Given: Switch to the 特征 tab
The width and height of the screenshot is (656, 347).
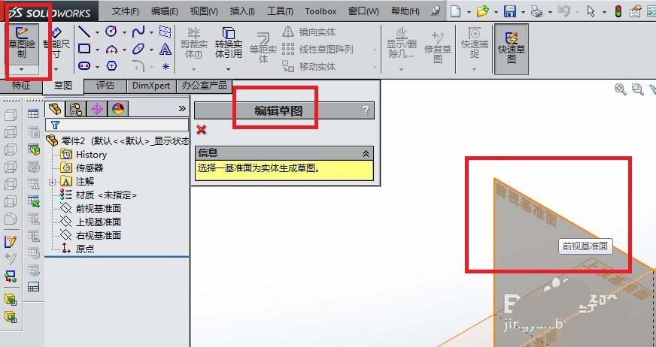Looking at the screenshot, I should (x=21, y=86).
